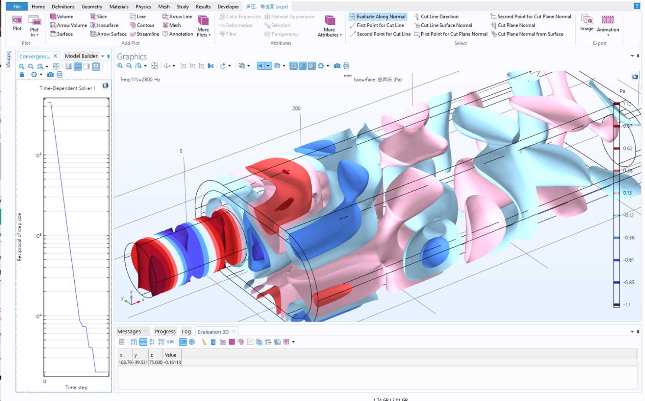Add an Arrow Line plot
645x401 pixels.
(177, 16)
